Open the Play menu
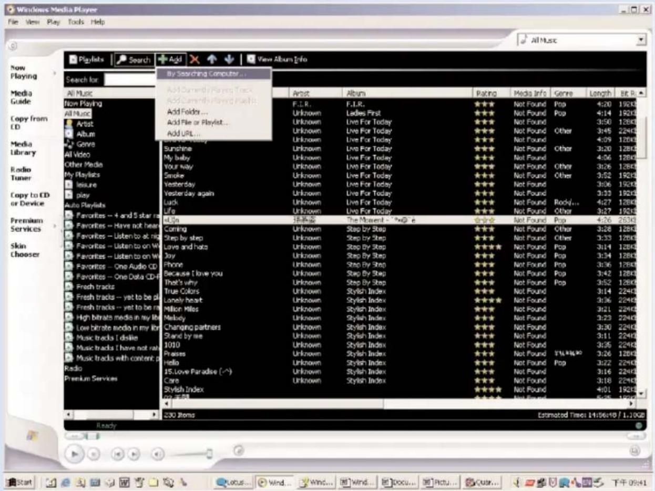The height and width of the screenshot is (491, 655). 54,22
